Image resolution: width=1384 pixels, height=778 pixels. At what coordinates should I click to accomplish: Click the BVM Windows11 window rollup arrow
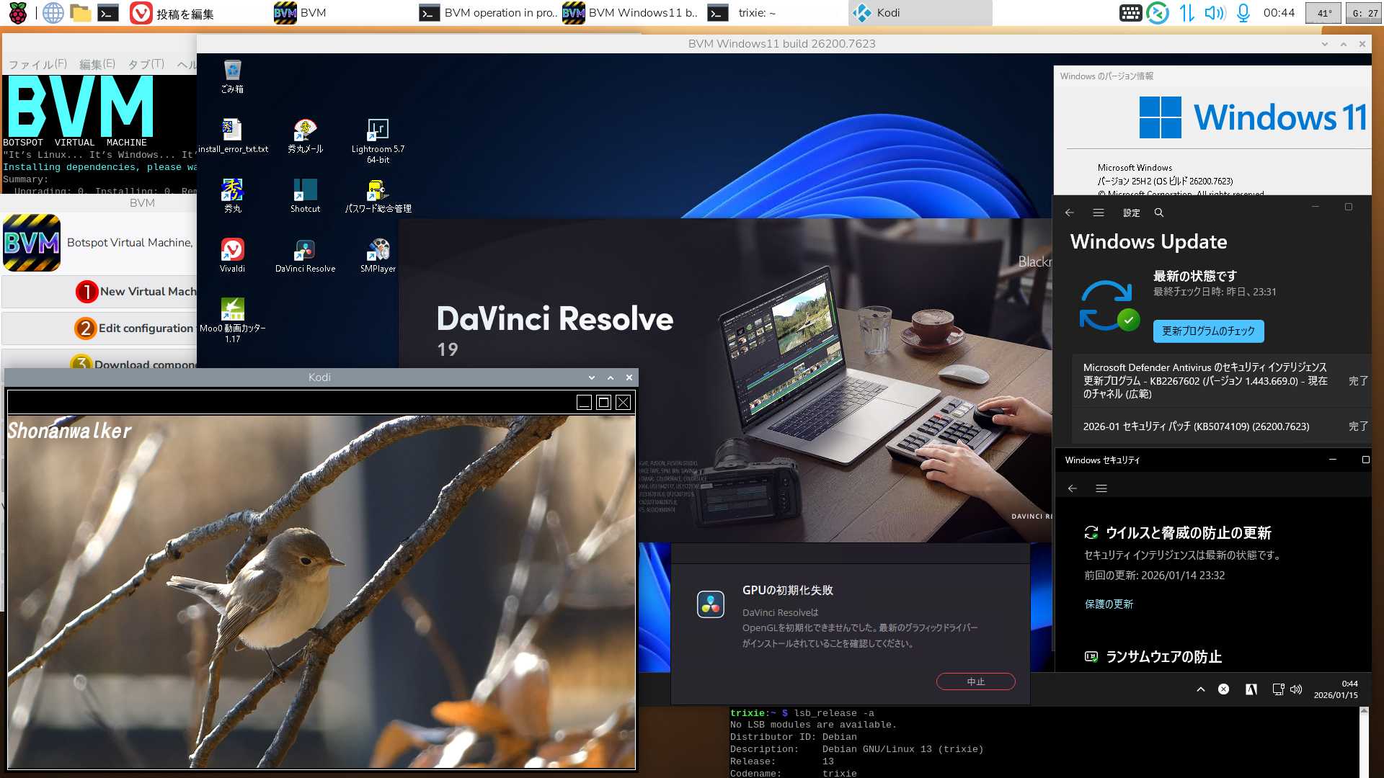(1344, 44)
